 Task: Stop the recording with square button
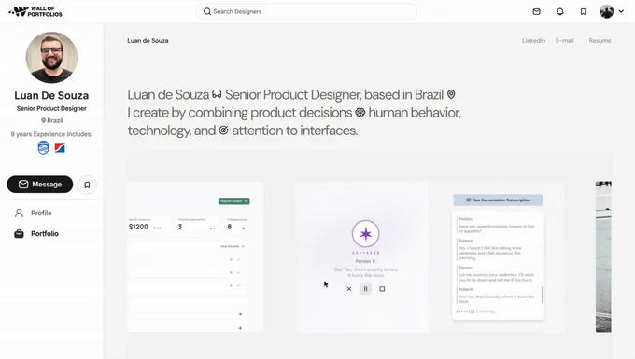click(x=382, y=289)
